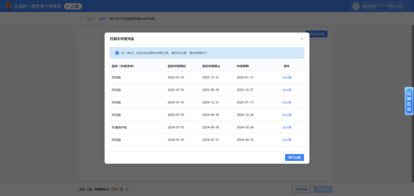Image resolution: width=414 pixels, height=196 pixels.
Task: Click the 应补（退）税费额合计 label
Action: tap(94, 189)
